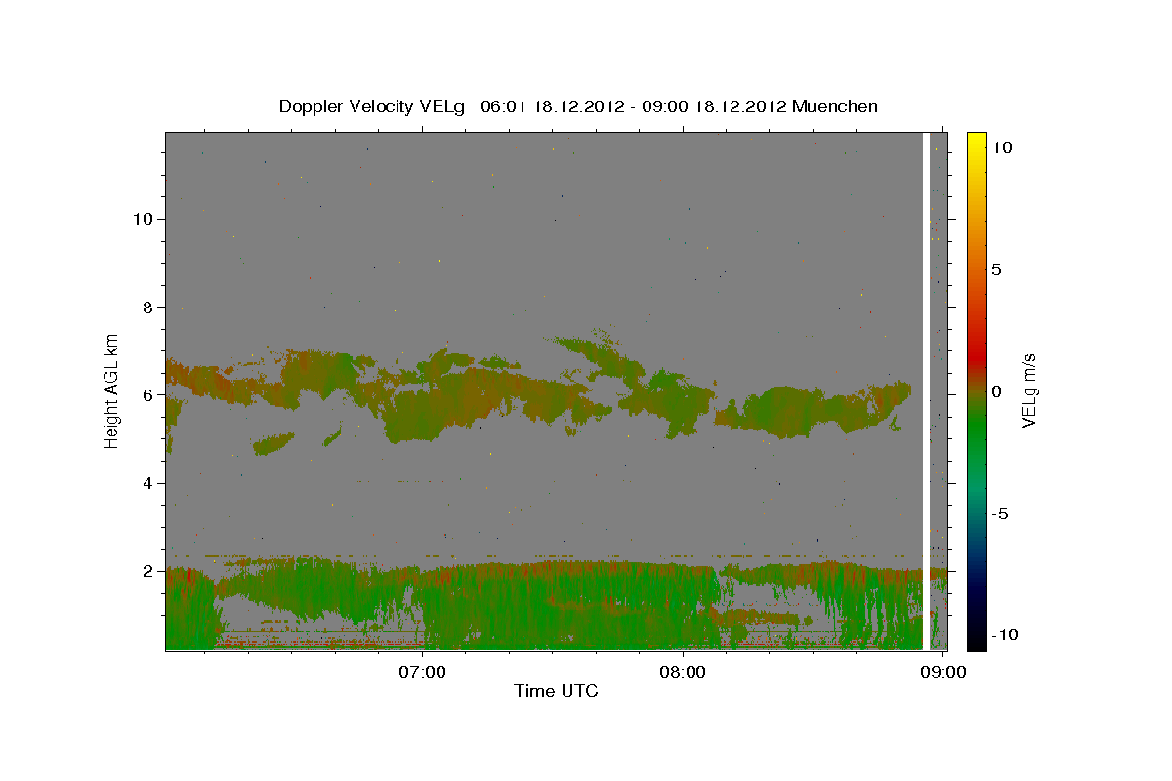The width and height of the screenshot is (1172, 781).
Task: Click the 'Time UTC' axis label
Action: pyautogui.click(x=556, y=691)
